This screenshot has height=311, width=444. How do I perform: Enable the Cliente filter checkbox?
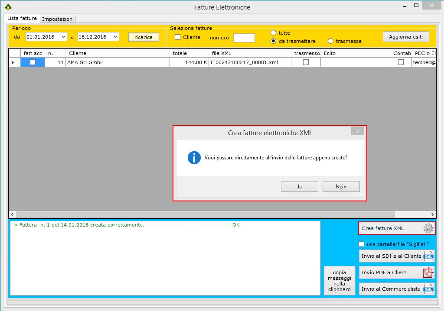pyautogui.click(x=177, y=37)
